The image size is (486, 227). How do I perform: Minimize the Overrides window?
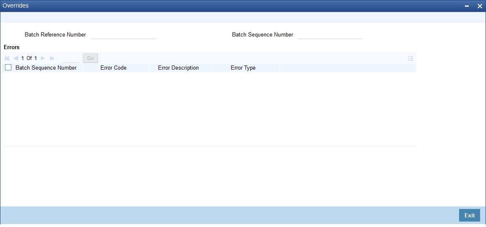(467, 6)
